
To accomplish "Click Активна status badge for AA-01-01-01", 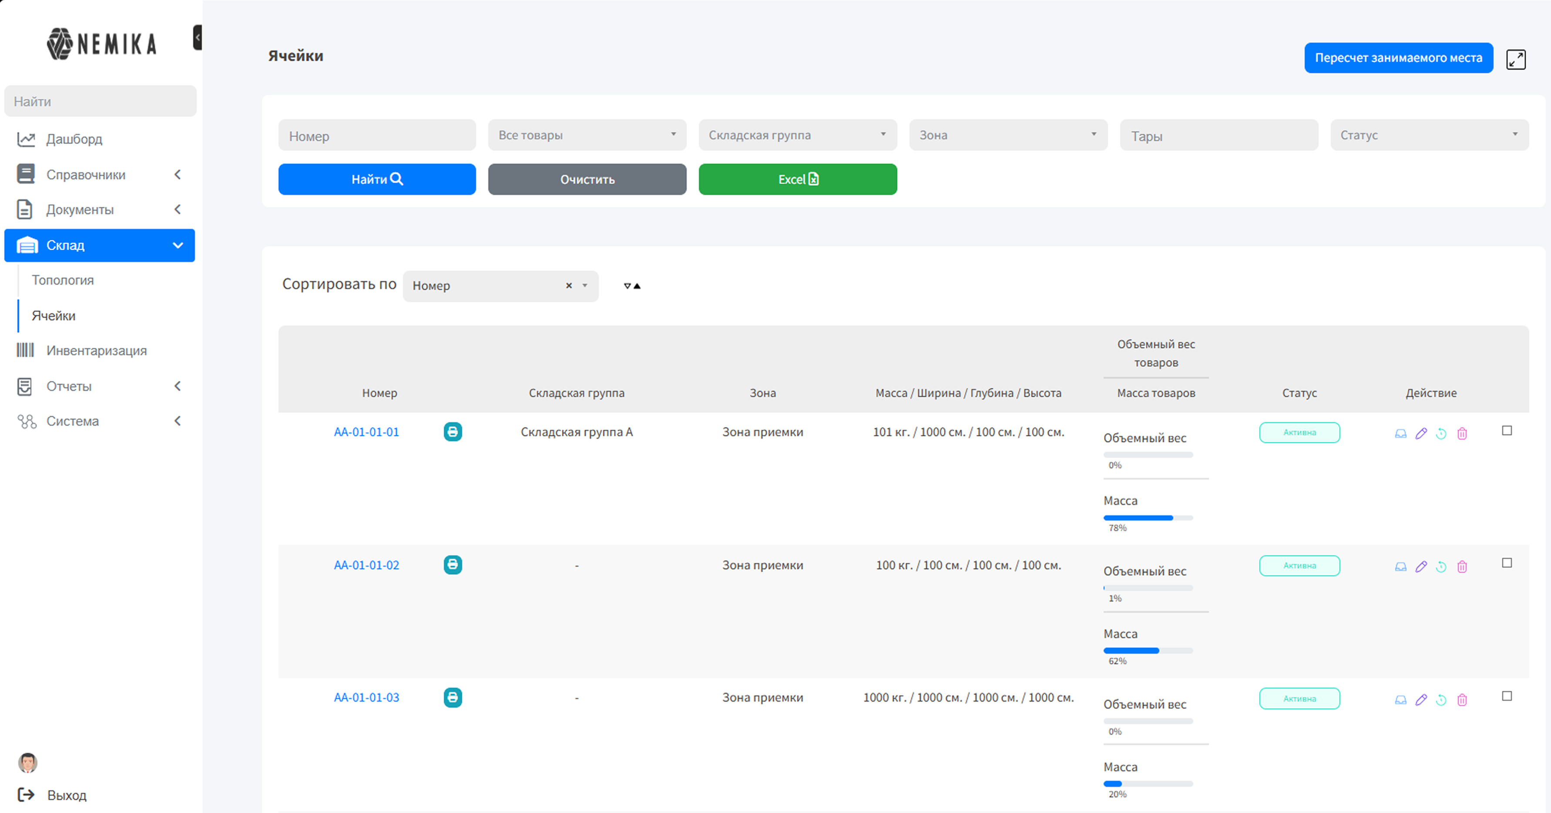I will pos(1299,432).
